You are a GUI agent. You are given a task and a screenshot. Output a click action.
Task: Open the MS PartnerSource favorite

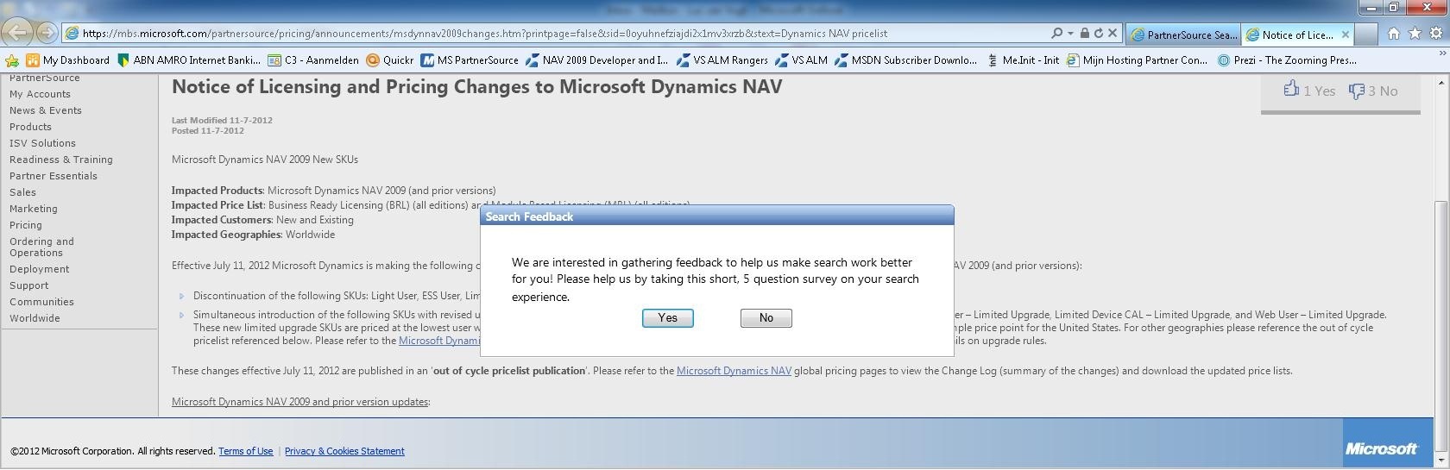click(x=470, y=60)
